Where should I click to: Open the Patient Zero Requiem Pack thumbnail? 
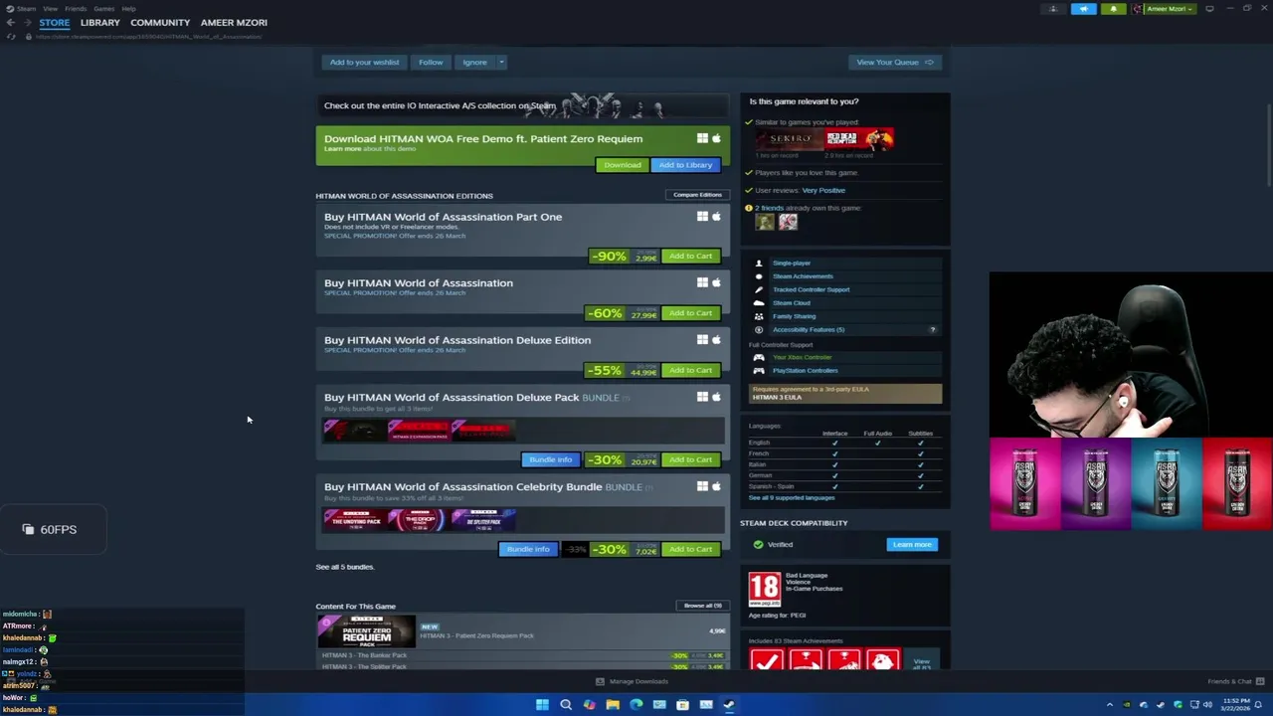point(366,631)
